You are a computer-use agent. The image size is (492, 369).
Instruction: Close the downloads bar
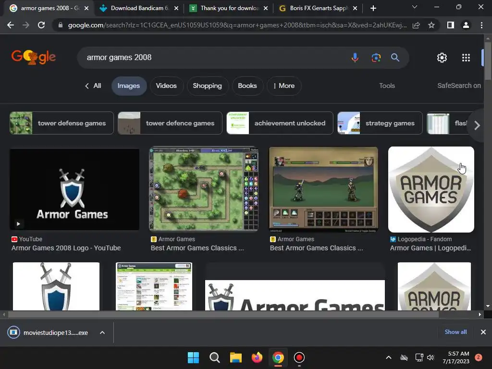(483, 332)
